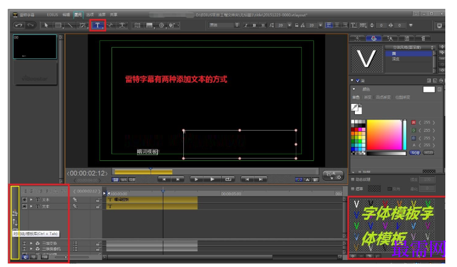The width and height of the screenshot is (457, 267).
Task: Toggle lock on second text track
Action: click(98, 206)
